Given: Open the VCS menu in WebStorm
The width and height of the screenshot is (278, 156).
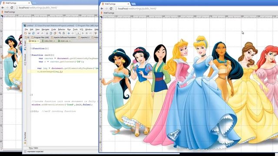Looking at the screenshot, I should click(x=81, y=29).
